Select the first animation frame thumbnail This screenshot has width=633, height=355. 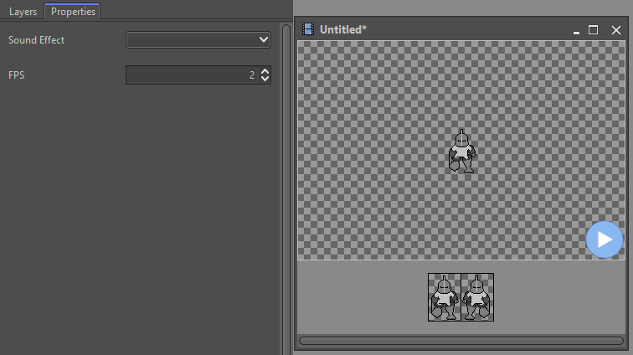(445, 297)
